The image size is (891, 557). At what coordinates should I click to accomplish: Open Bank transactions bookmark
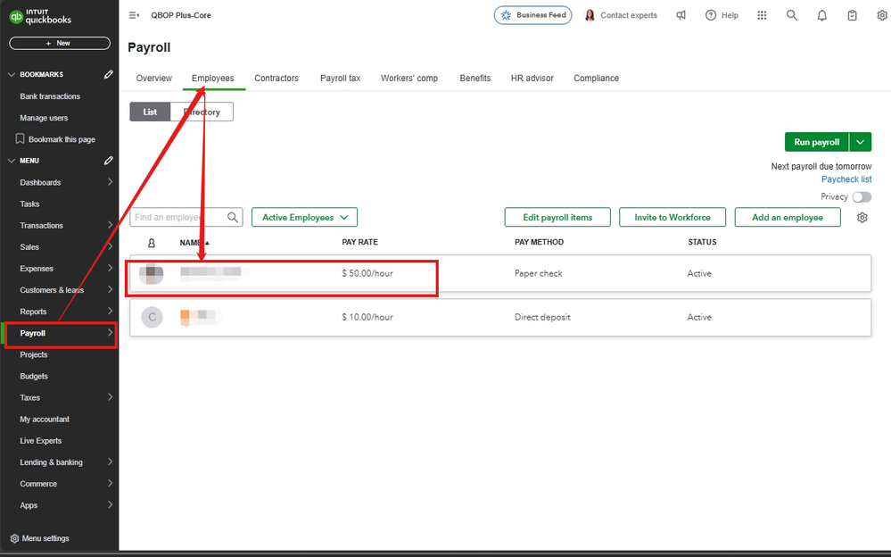[x=50, y=96]
